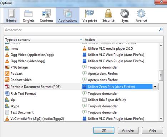Click the magnifier search icon
Viewport: 167px width, 137px height.
tap(161, 30)
